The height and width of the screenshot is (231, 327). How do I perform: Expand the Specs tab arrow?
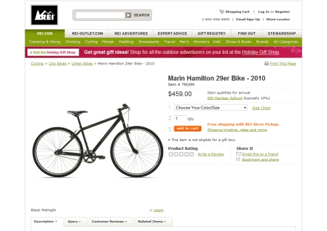point(80,222)
